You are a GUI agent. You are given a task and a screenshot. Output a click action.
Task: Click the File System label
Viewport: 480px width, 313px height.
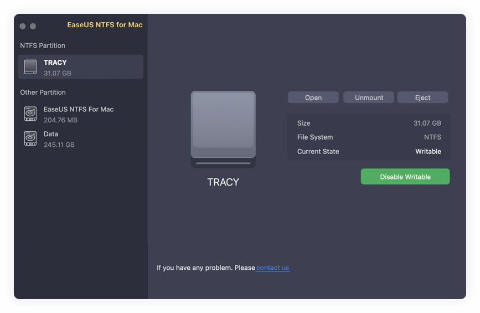315,137
